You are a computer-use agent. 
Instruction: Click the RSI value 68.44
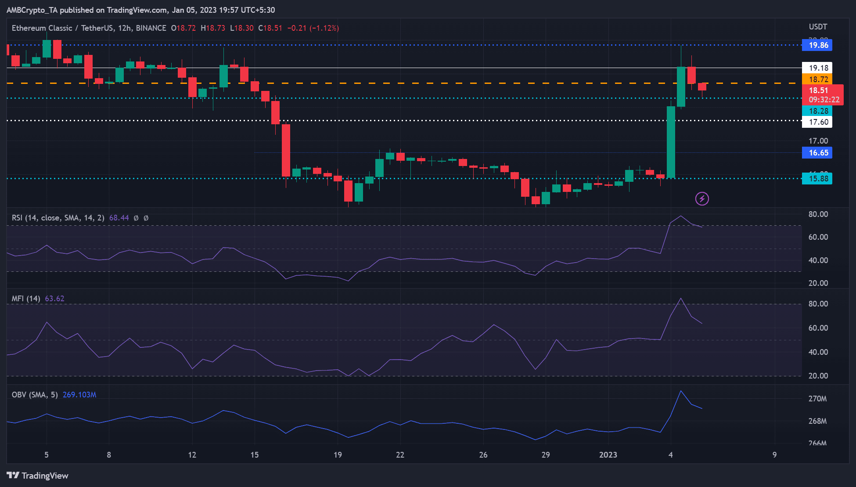pyautogui.click(x=119, y=218)
